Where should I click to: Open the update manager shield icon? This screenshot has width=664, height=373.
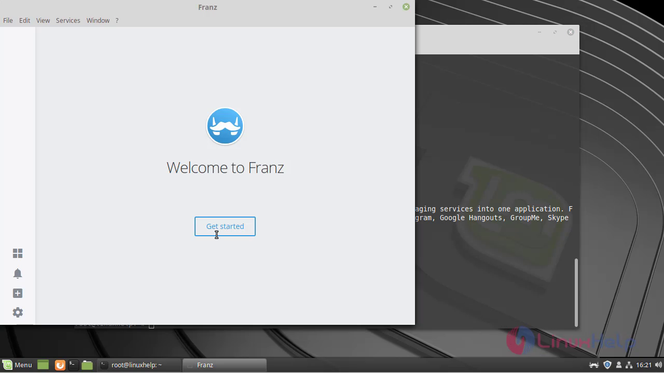click(x=607, y=365)
